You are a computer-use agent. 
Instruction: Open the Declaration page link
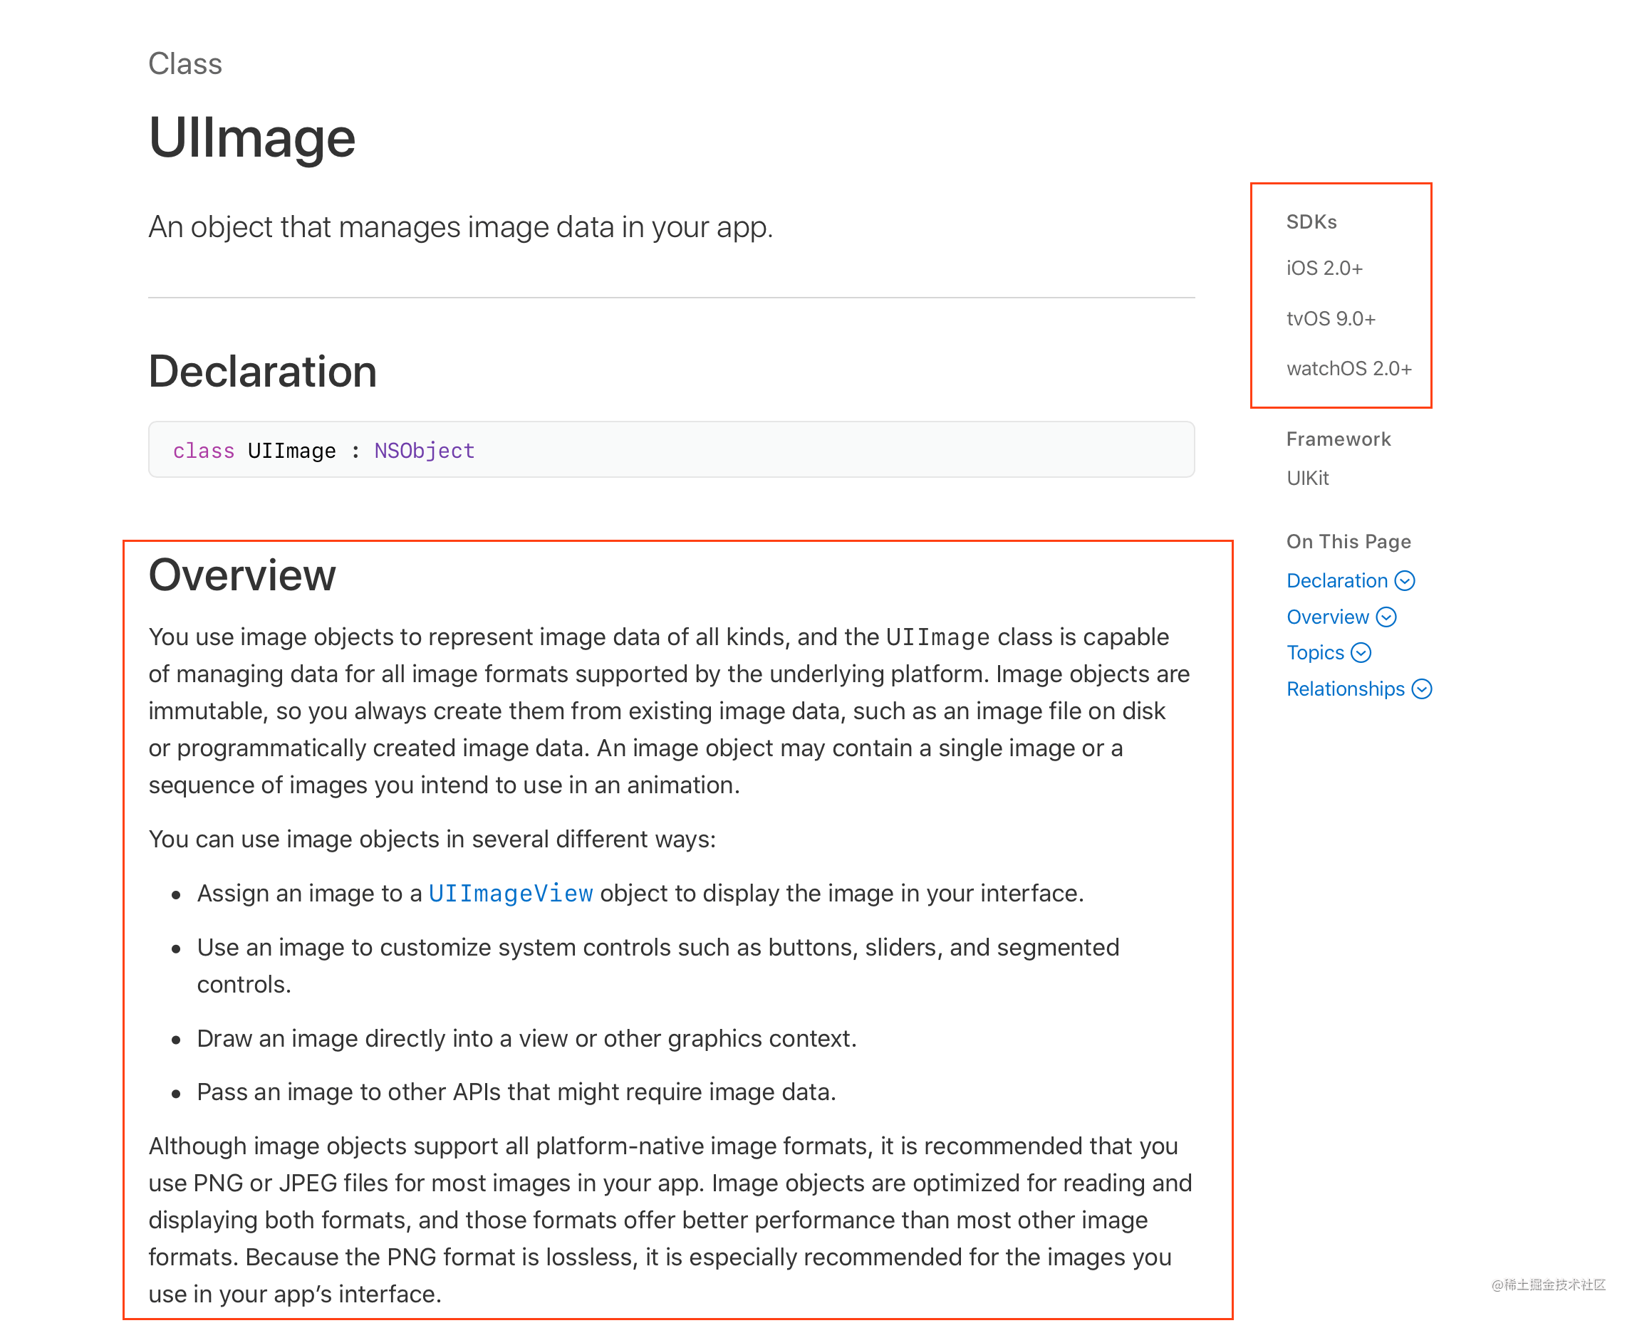click(1336, 581)
